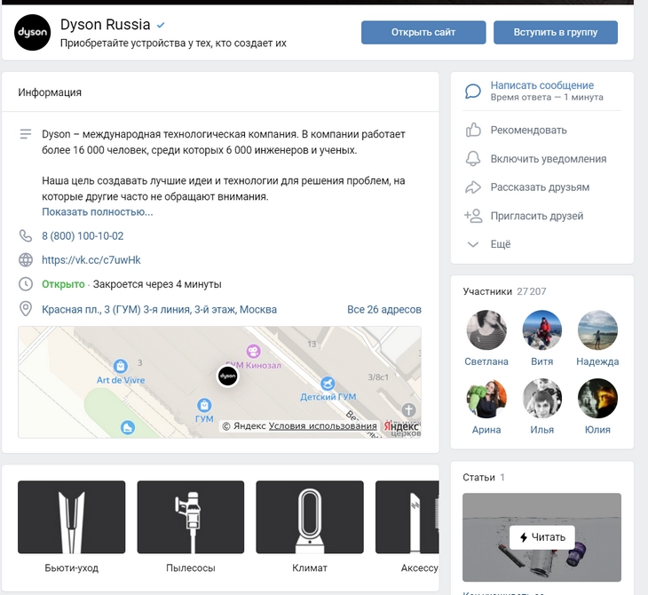Click the share arrow icon
This screenshot has width=648, height=595.
tap(473, 187)
